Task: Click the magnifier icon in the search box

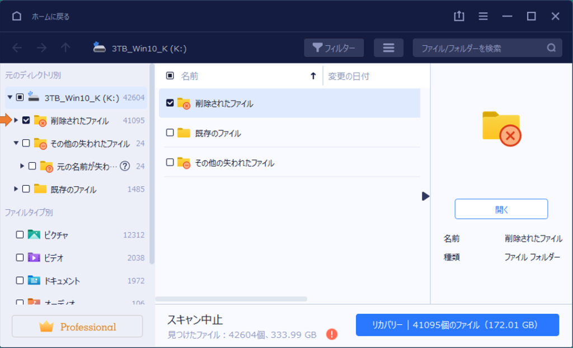Action: [x=551, y=48]
